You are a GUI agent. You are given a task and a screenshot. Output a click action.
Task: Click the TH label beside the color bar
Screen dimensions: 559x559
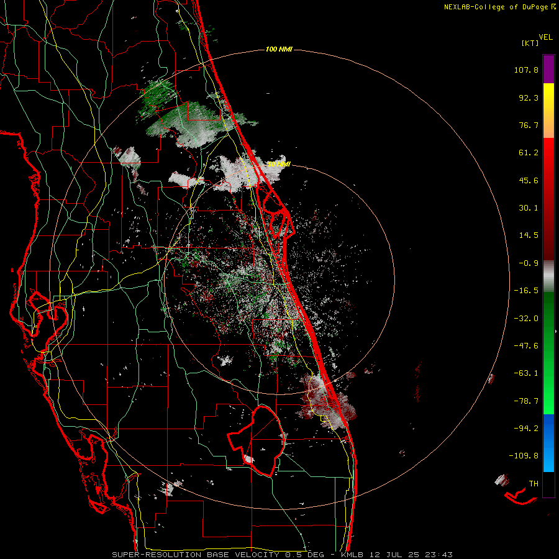(534, 484)
